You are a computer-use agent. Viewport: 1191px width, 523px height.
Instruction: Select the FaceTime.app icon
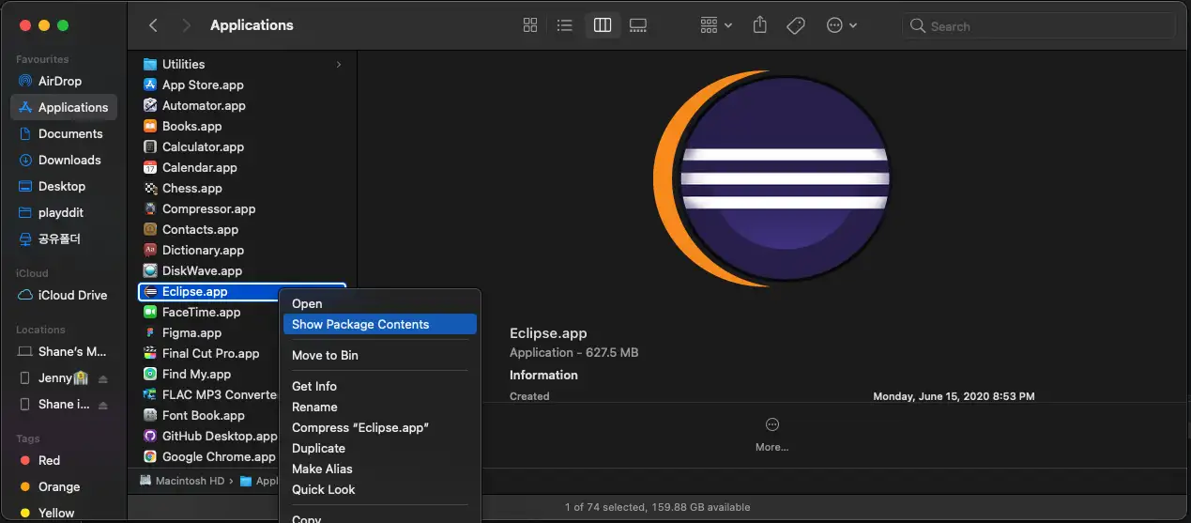coord(150,312)
